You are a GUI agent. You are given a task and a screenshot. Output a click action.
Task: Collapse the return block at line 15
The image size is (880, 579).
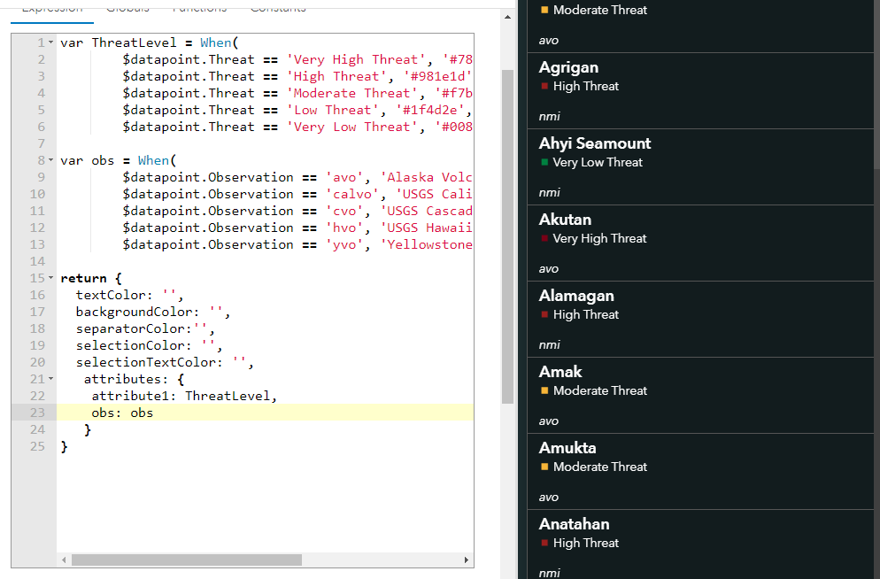pos(51,278)
